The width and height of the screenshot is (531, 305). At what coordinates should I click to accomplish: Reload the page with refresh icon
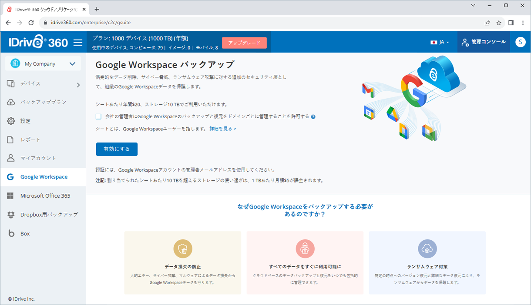[x=31, y=23]
